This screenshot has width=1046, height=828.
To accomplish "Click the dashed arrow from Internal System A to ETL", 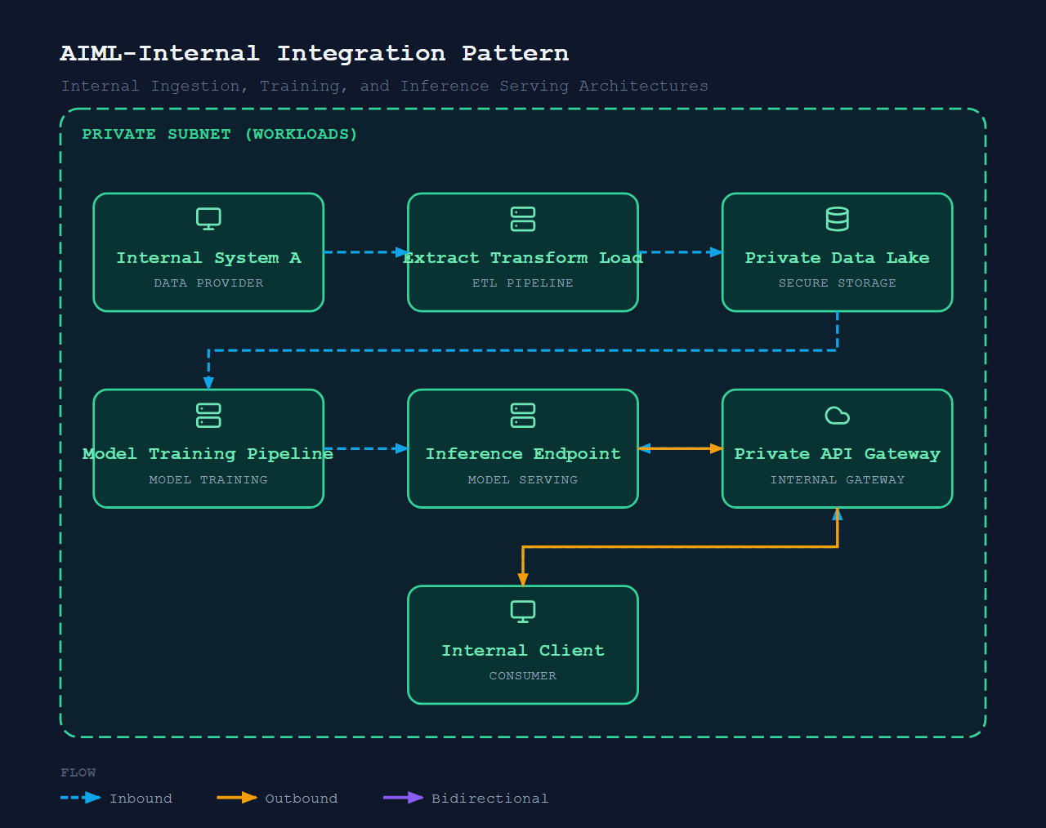I will (x=366, y=252).
